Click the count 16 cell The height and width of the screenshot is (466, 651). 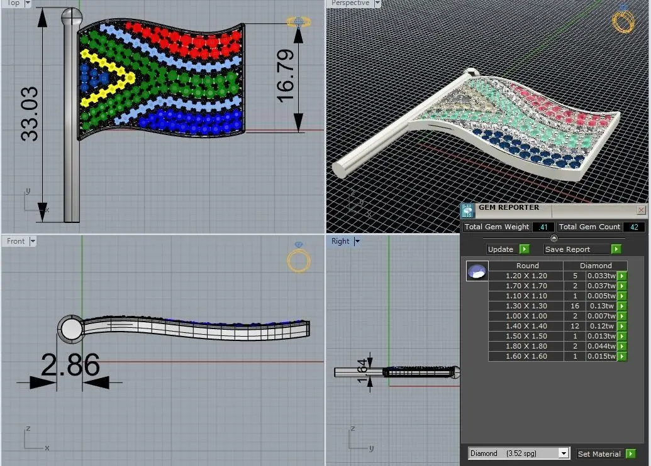pos(575,306)
